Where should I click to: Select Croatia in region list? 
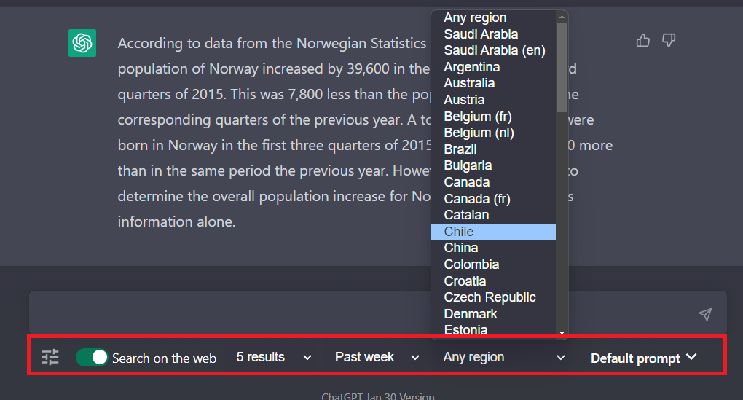493,281
